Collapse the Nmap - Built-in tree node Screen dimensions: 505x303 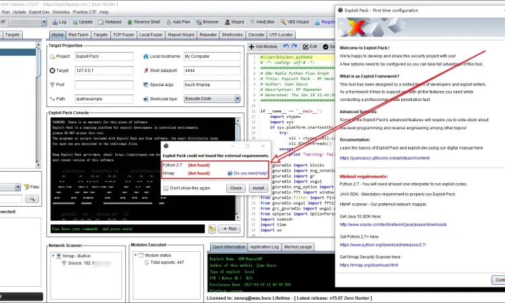tap(53, 256)
